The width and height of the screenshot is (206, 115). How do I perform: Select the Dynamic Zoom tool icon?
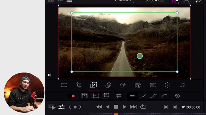coord(94,85)
